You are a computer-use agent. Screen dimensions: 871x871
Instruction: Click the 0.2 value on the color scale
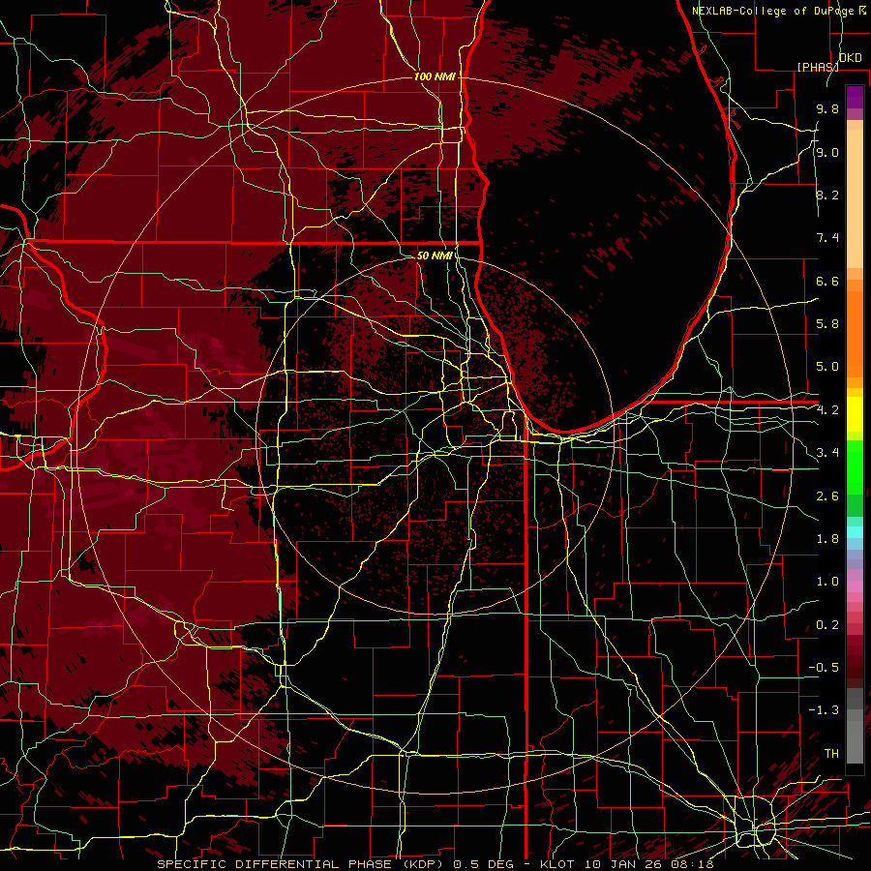click(827, 624)
